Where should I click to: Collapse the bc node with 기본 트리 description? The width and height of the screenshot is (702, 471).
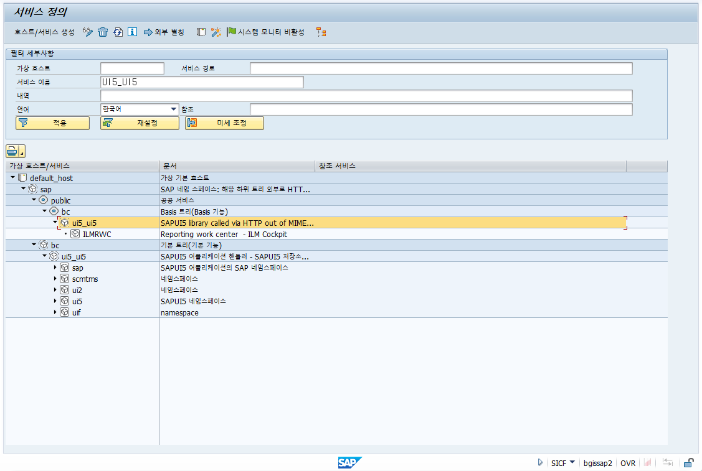(34, 245)
